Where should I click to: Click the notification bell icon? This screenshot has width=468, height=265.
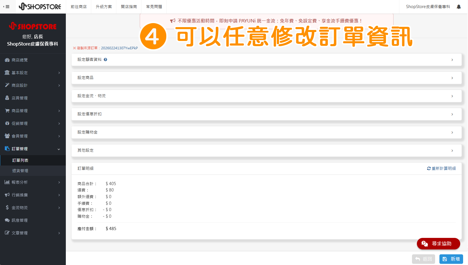click(x=459, y=6)
